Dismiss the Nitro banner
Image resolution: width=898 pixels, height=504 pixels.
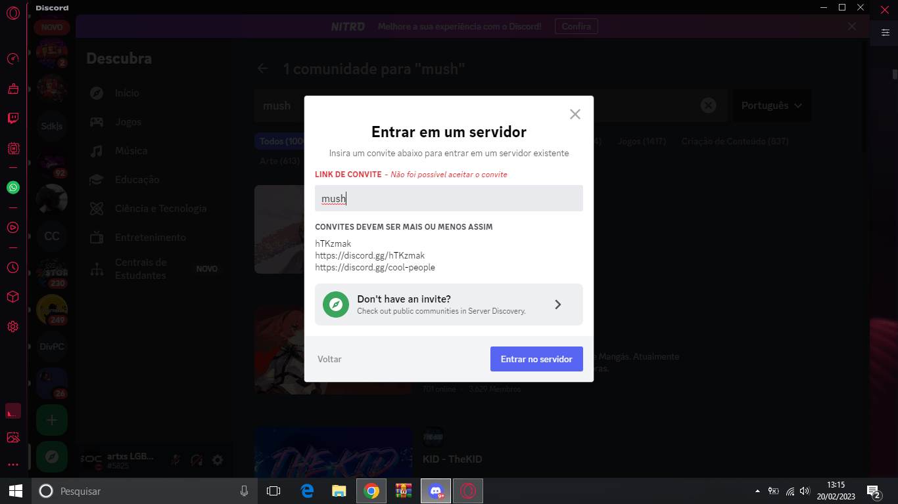[852, 26]
